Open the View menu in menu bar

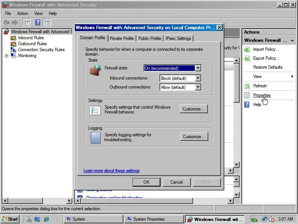(38, 13)
